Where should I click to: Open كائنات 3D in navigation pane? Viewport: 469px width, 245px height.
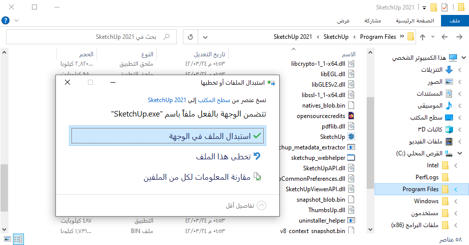pyautogui.click(x=435, y=129)
